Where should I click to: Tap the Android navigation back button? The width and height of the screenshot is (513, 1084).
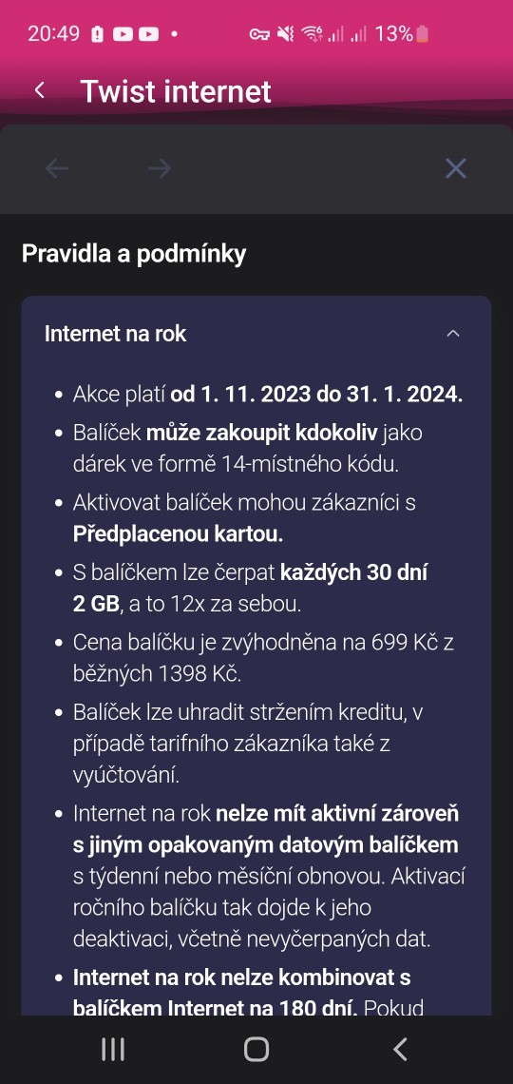pyautogui.click(x=400, y=1049)
